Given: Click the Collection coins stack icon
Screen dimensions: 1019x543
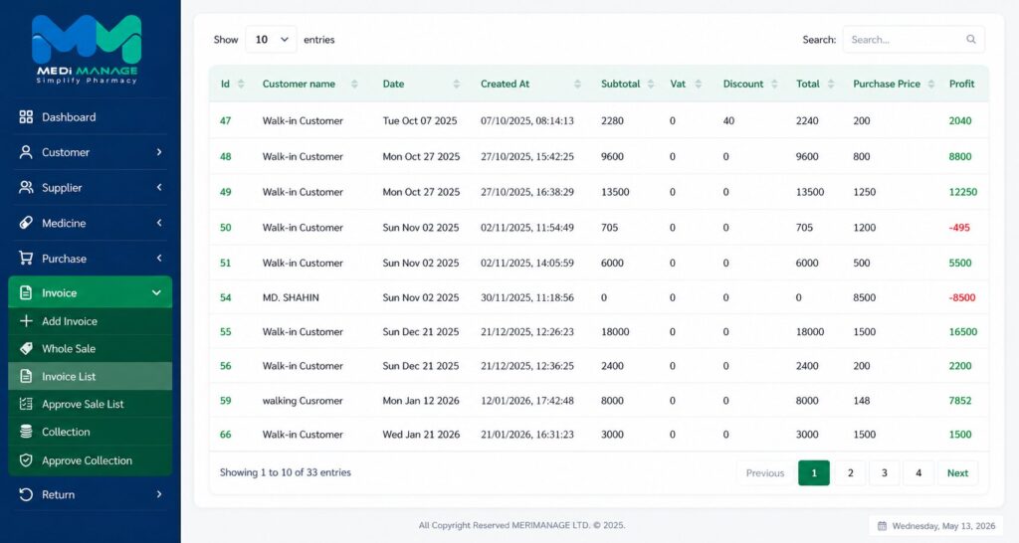Looking at the screenshot, I should pyautogui.click(x=26, y=432).
